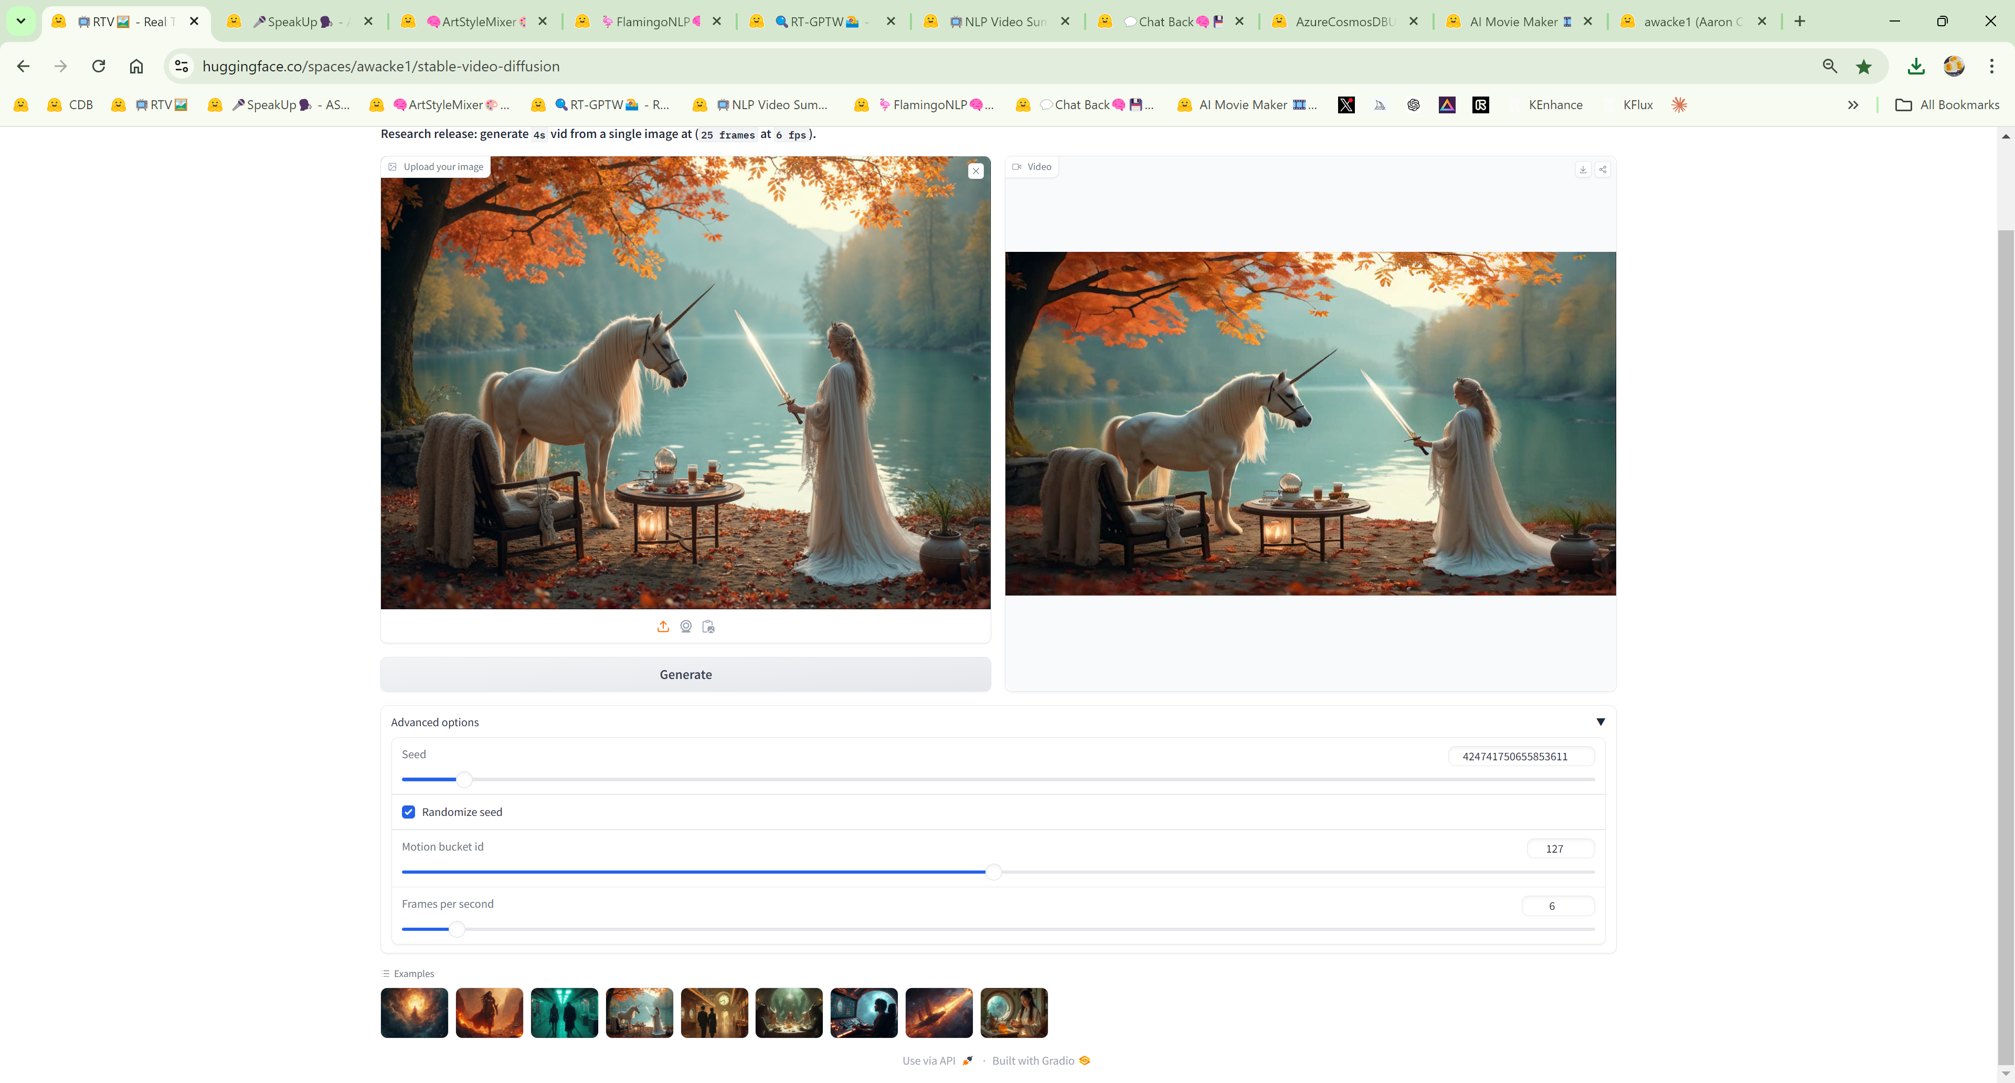
Task: Open the tab search dropdown arrow
Action: tap(21, 21)
